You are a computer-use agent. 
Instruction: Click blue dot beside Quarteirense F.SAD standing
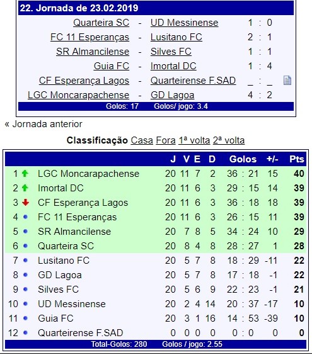click(25, 332)
